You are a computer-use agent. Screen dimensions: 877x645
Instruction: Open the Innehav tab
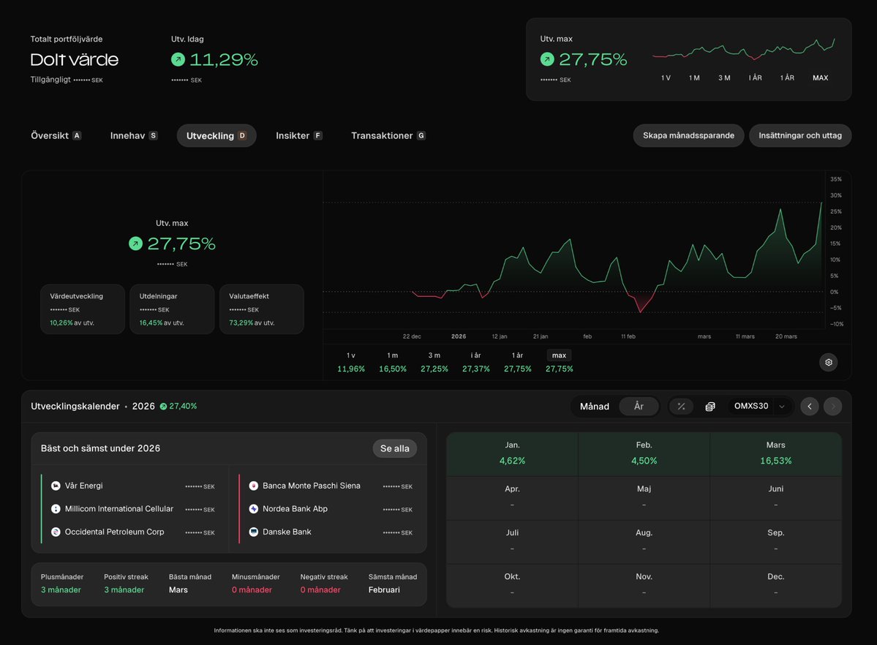[134, 135]
